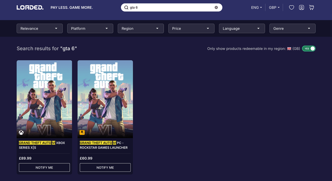Click the Xbox platform badge icon
Image resolution: width=332 pixels, height=181 pixels.
pyautogui.click(x=21, y=132)
